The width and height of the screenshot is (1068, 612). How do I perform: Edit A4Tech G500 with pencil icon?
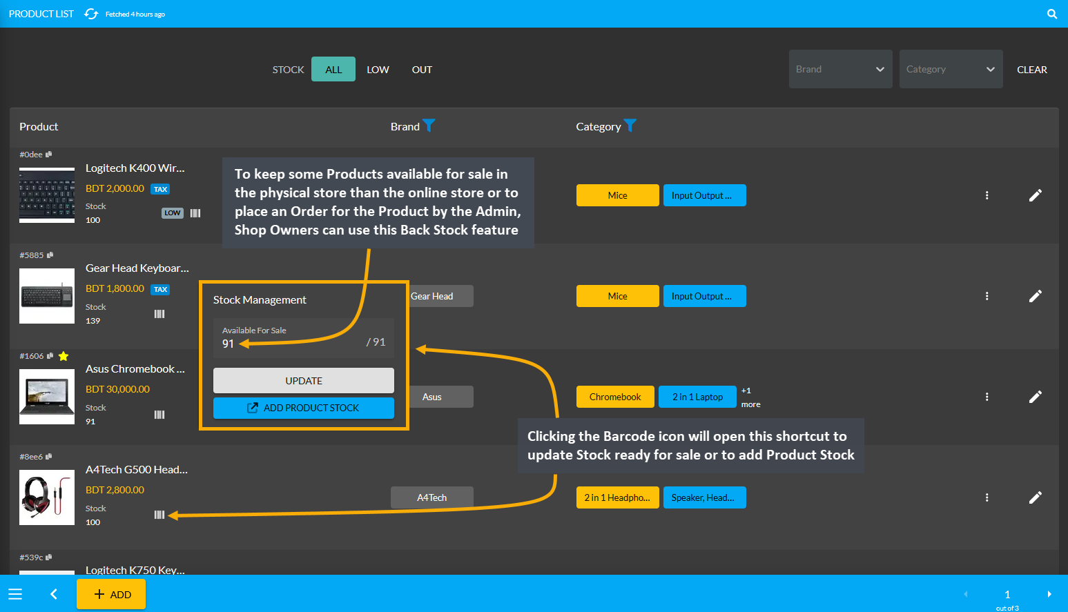pos(1035,497)
